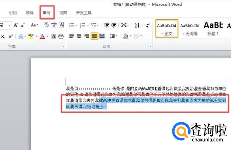Increase paragraph indent
Image resolution: width=231 pixels, height=150 pixels.
pyautogui.click(x=114, y=25)
